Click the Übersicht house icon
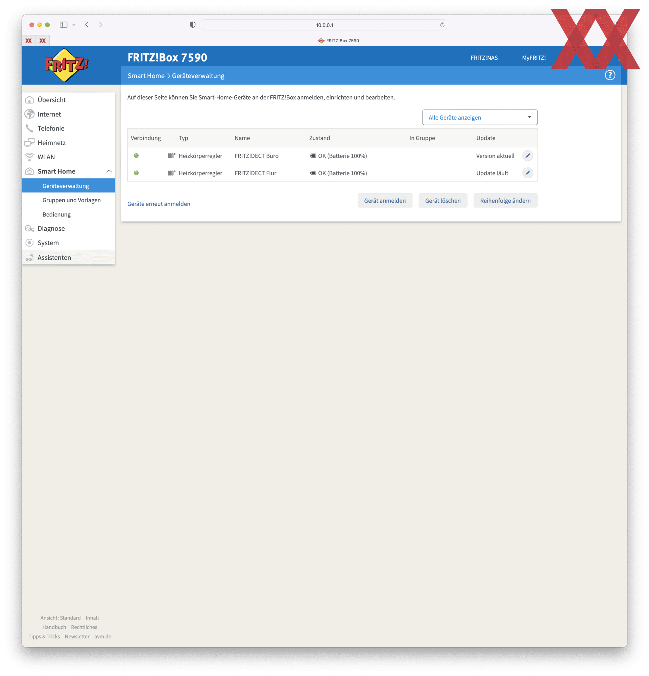Screen dimensions: 649x676 click(30, 100)
